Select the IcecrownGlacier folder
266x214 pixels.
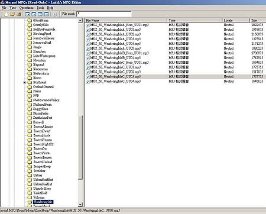[x=44, y=38]
